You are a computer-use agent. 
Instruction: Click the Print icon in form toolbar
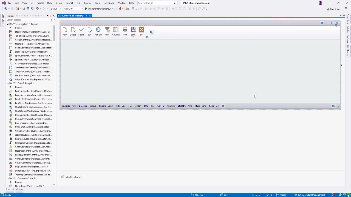125,30
